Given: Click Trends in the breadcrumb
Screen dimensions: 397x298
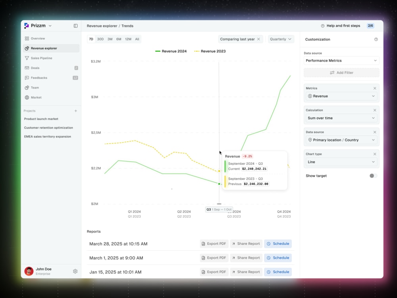Looking at the screenshot, I should coord(127,26).
